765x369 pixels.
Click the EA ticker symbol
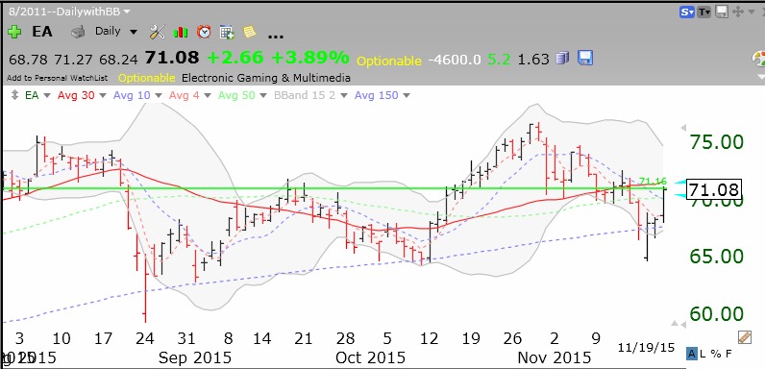tap(42, 32)
